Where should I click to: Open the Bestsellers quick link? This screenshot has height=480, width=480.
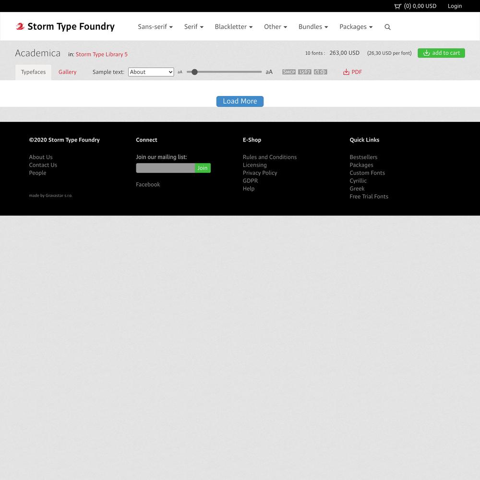pos(363,157)
